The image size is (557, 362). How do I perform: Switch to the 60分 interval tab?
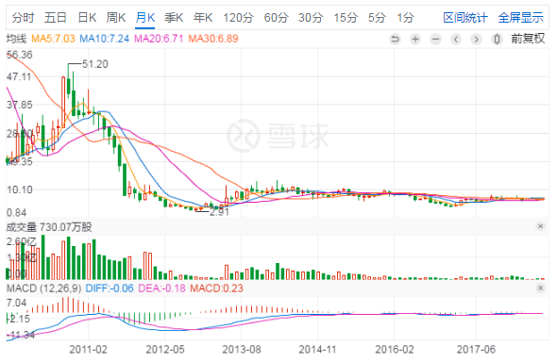276,17
